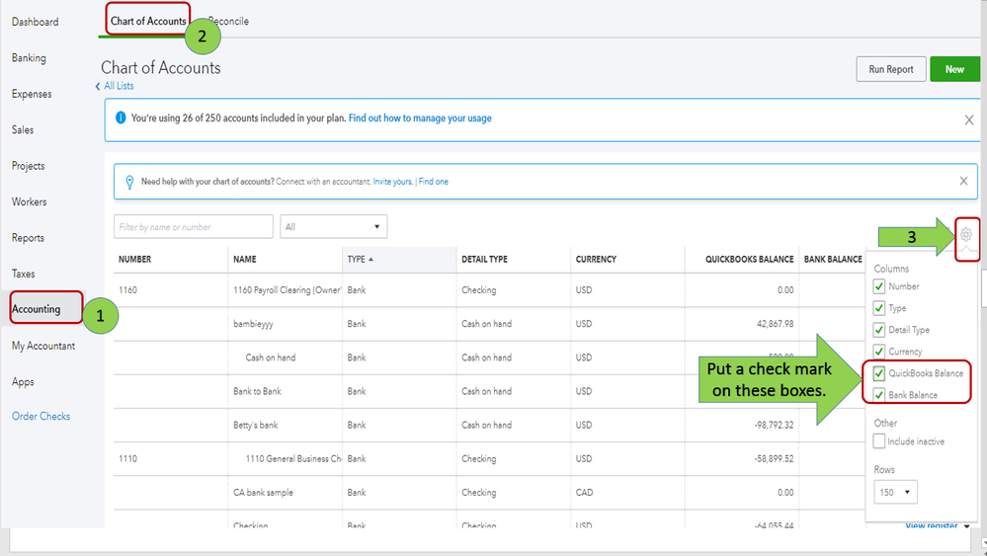987x556 pixels.
Task: Click the green New button
Action: [x=954, y=69]
